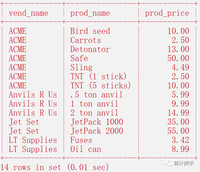
Task: Select the Bird seed product cell
Action: click(x=90, y=31)
